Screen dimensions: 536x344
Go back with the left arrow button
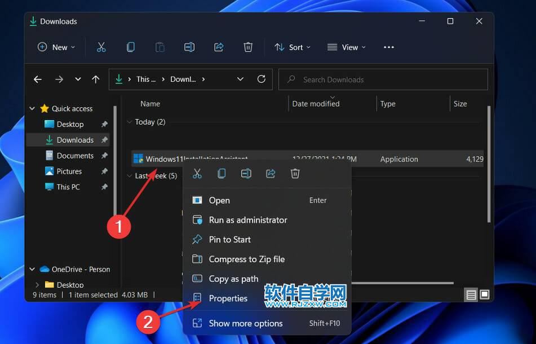point(38,80)
